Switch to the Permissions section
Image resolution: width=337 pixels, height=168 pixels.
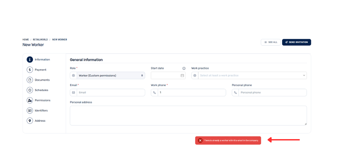pyautogui.click(x=42, y=100)
